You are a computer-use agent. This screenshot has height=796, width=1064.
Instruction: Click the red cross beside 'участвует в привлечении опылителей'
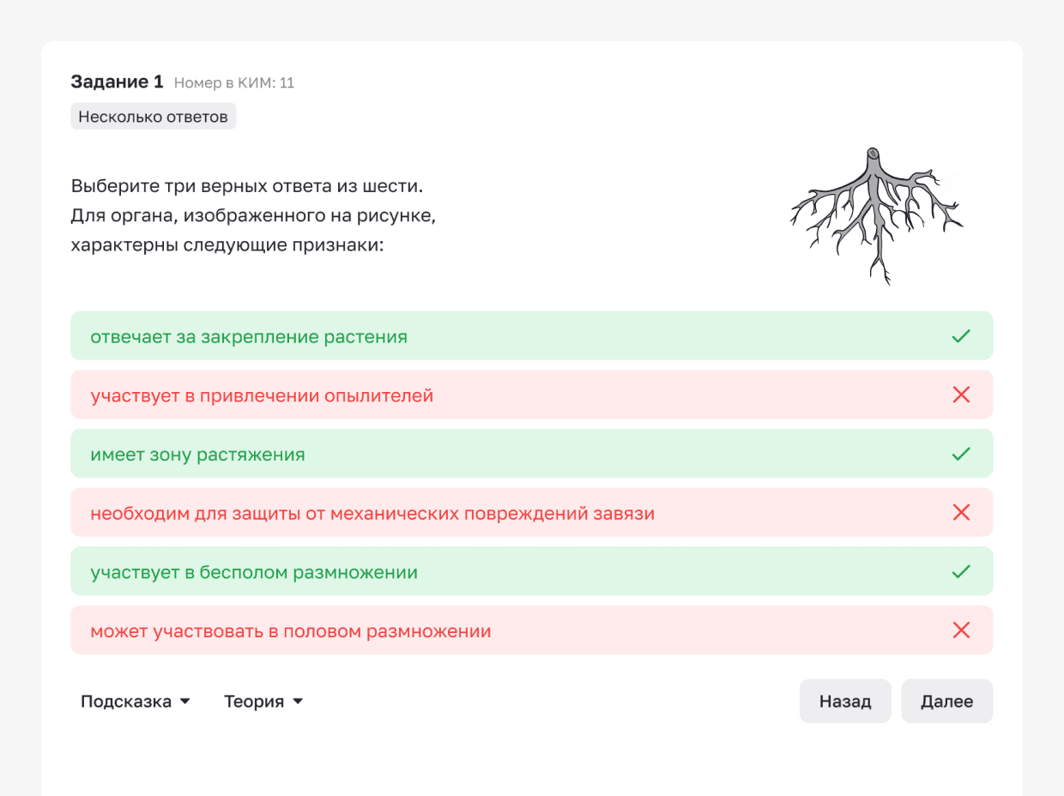(x=961, y=395)
